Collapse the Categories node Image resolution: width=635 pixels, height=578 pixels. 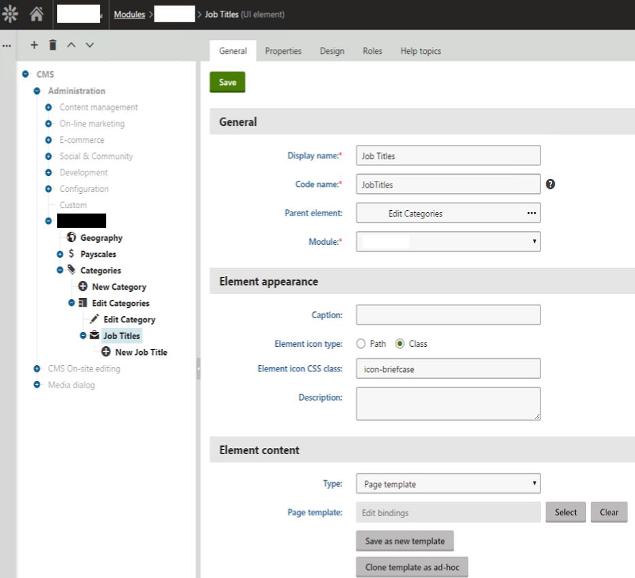pos(60,270)
